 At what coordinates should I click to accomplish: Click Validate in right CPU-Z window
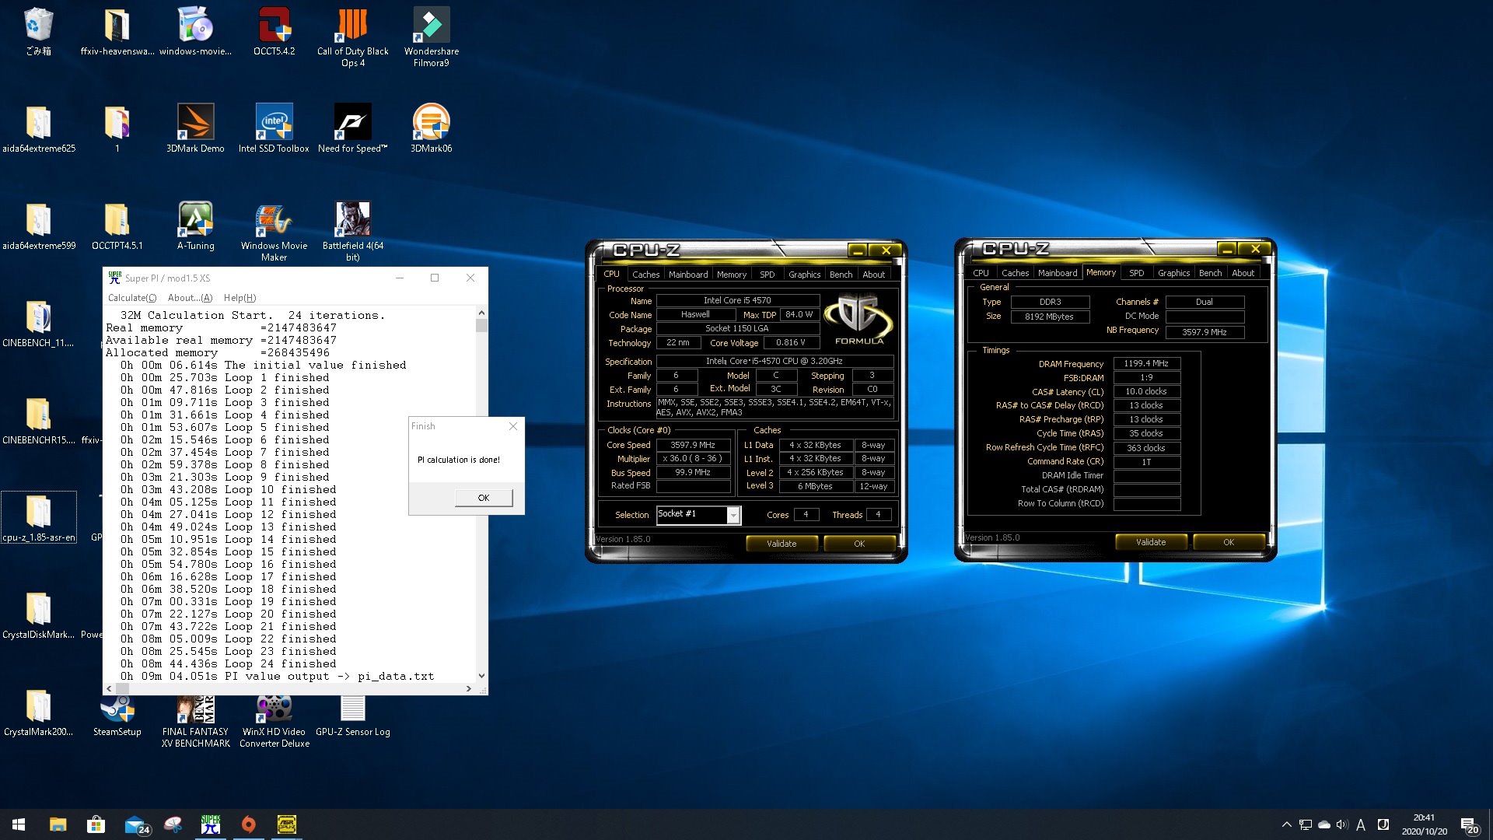(x=1151, y=542)
